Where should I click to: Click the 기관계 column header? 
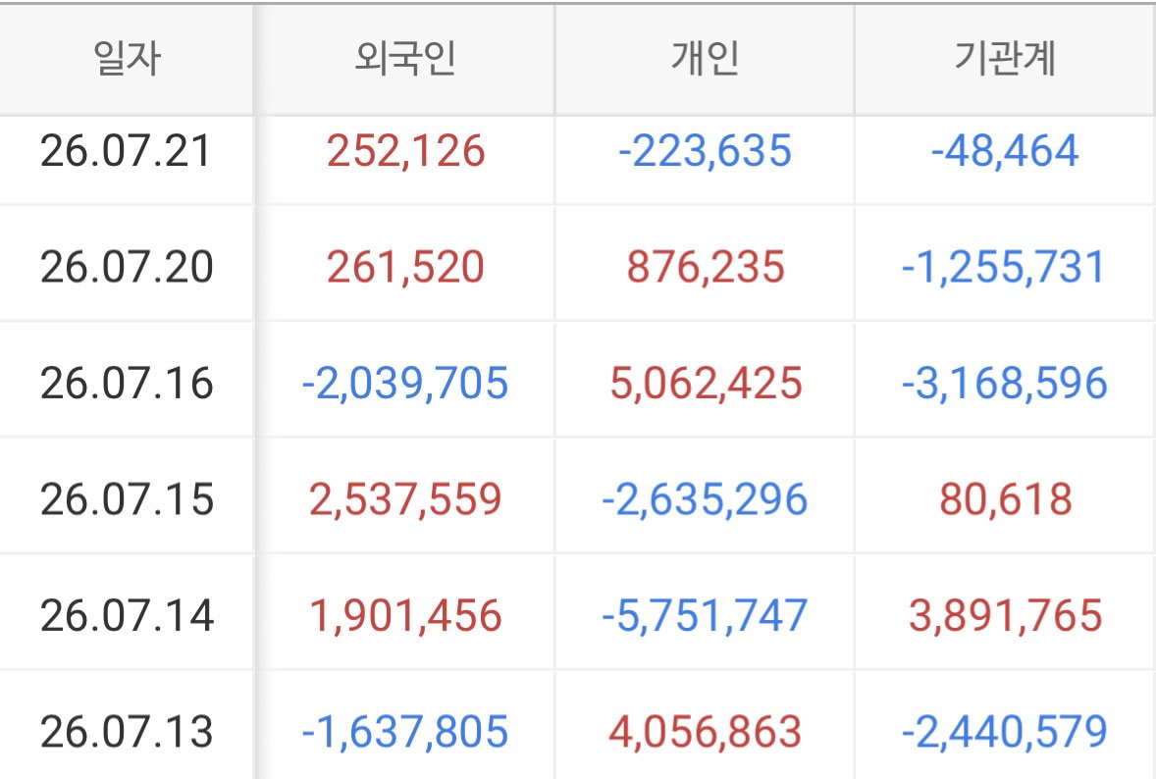[x=1005, y=58]
